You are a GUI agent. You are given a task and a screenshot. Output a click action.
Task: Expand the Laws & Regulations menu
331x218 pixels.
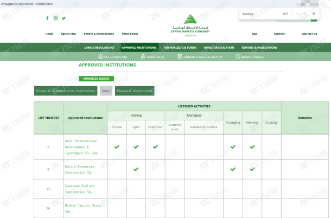99,48
